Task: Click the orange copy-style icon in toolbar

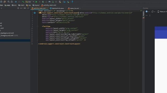Action: 4,2
